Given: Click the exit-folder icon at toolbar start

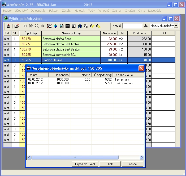Looking at the screenshot, I should pos(8,26).
